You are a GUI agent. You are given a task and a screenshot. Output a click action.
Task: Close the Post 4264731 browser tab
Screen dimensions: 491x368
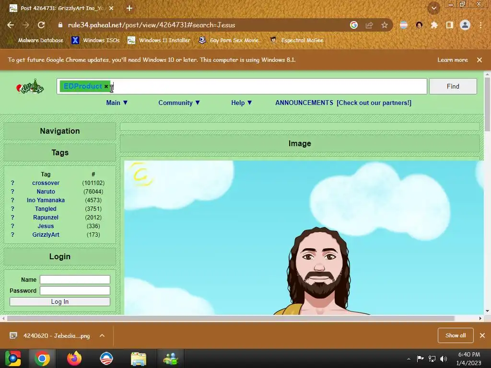(111, 9)
